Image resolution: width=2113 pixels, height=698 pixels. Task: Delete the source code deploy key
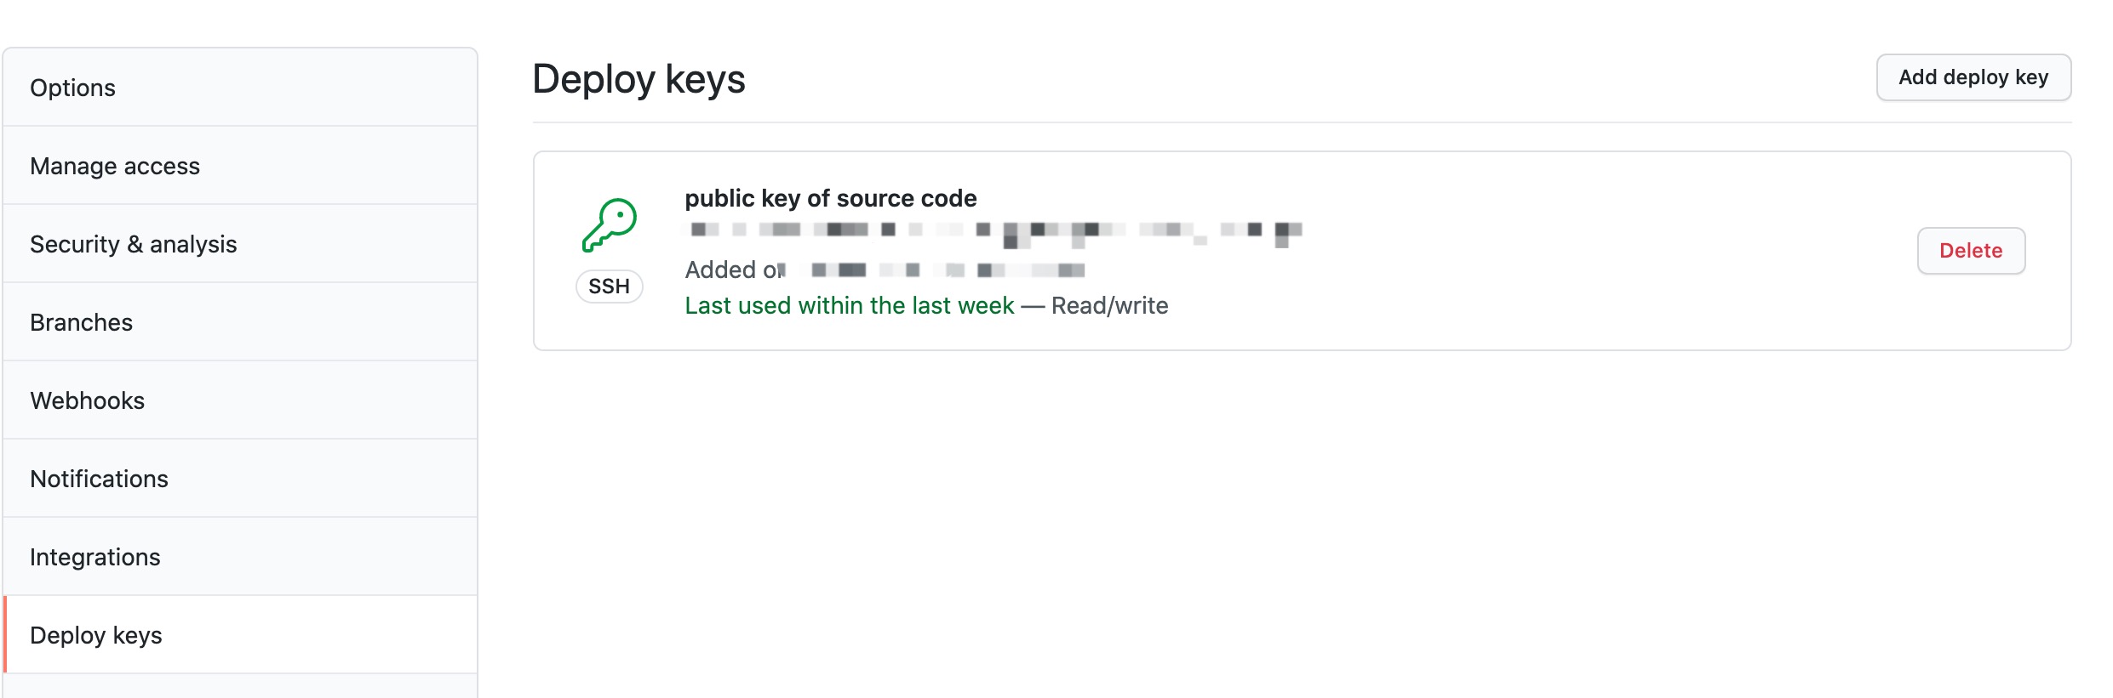[x=1971, y=251]
